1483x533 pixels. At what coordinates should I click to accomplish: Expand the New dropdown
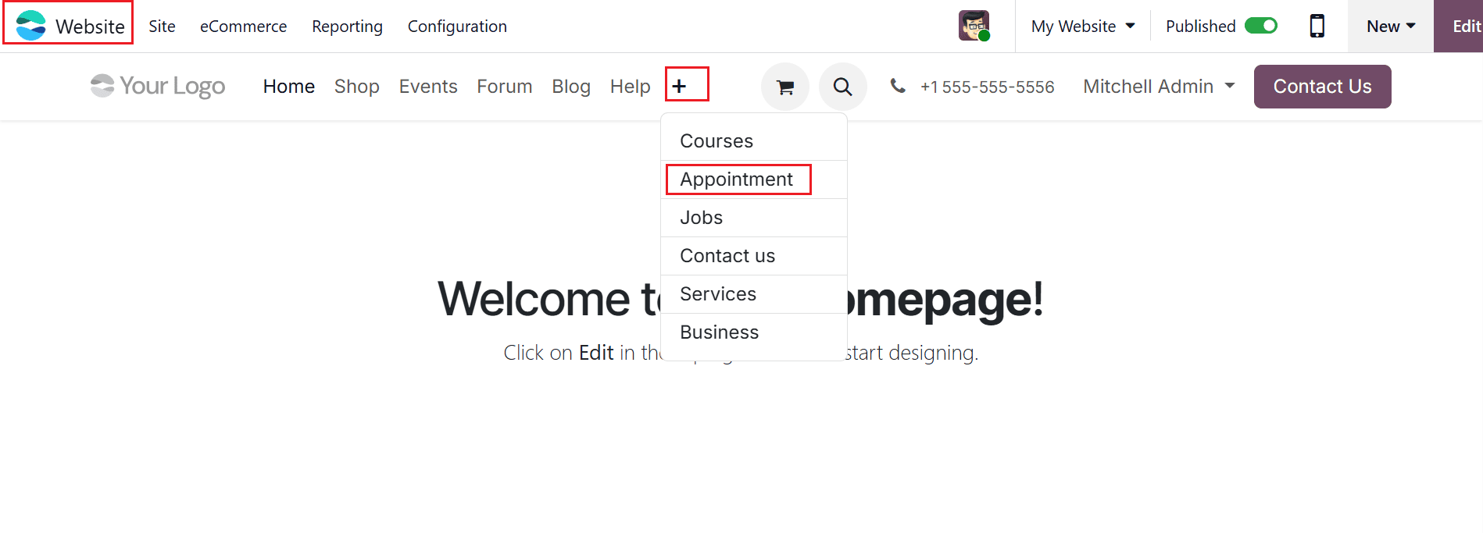[1390, 25]
